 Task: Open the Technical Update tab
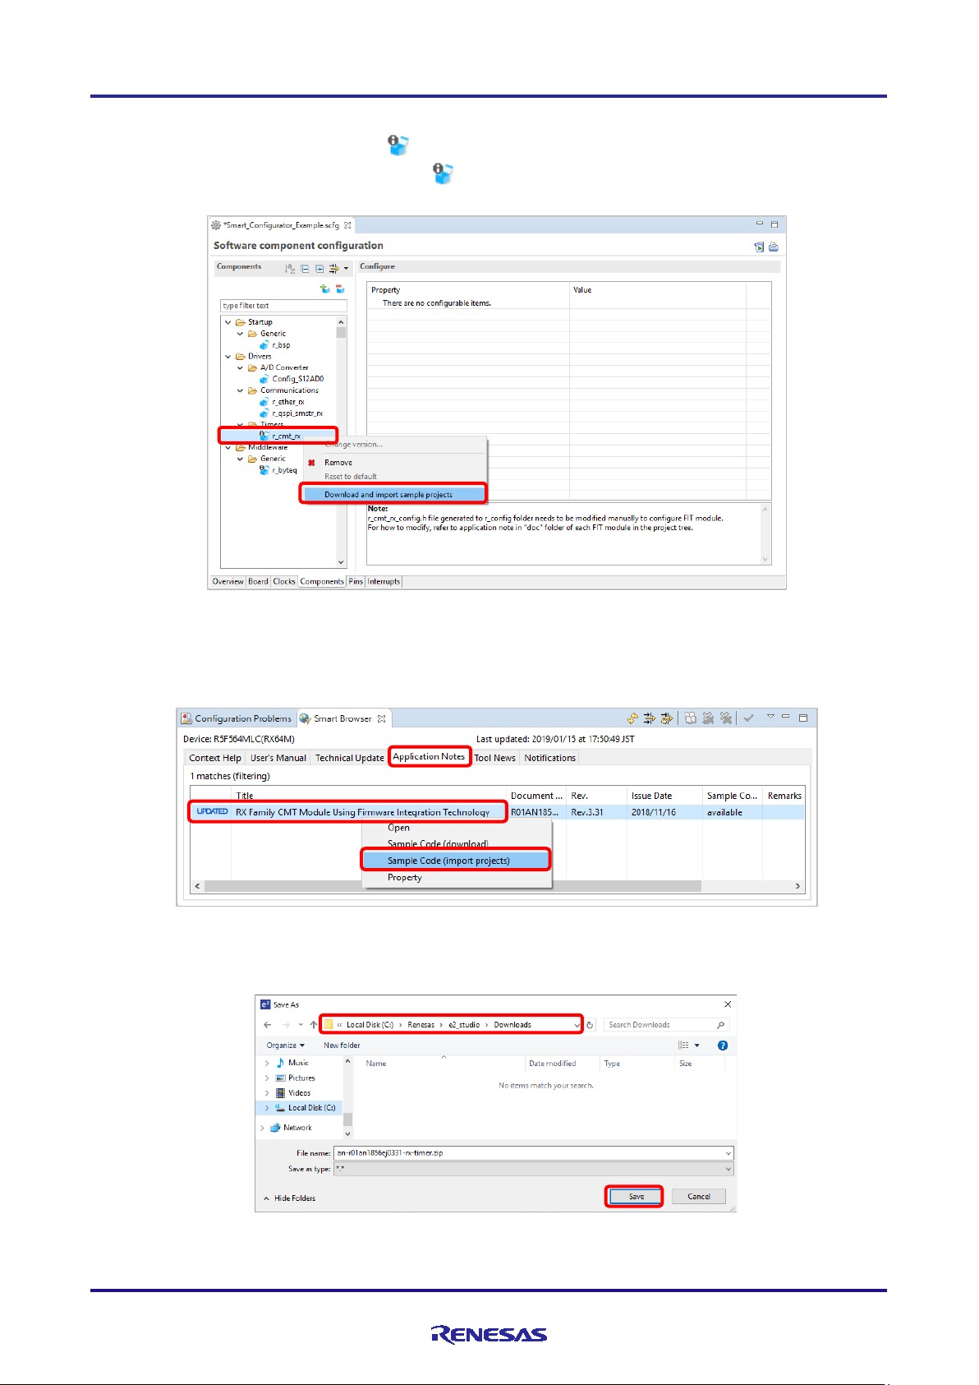point(350,759)
